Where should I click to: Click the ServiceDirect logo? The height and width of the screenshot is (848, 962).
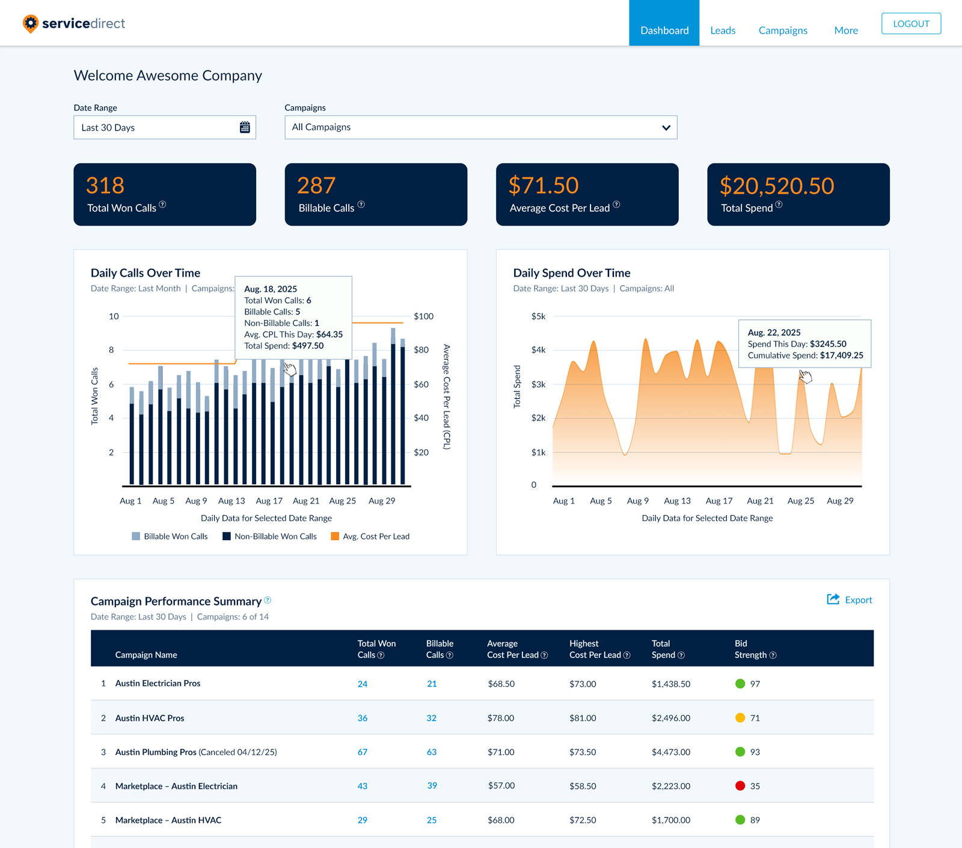73,23
